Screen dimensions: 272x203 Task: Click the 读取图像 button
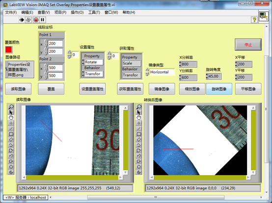coord(18,89)
